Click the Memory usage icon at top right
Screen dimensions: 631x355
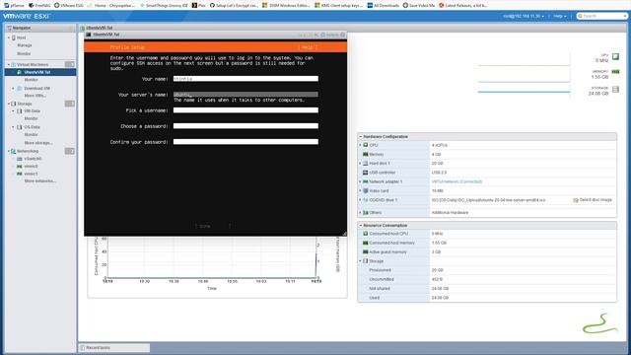(x=615, y=72)
